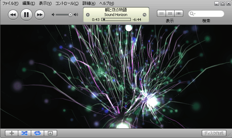The width and height of the screenshot is (232, 138).
Task: Click the song title 朝と夜の物語
Action: (116, 10)
